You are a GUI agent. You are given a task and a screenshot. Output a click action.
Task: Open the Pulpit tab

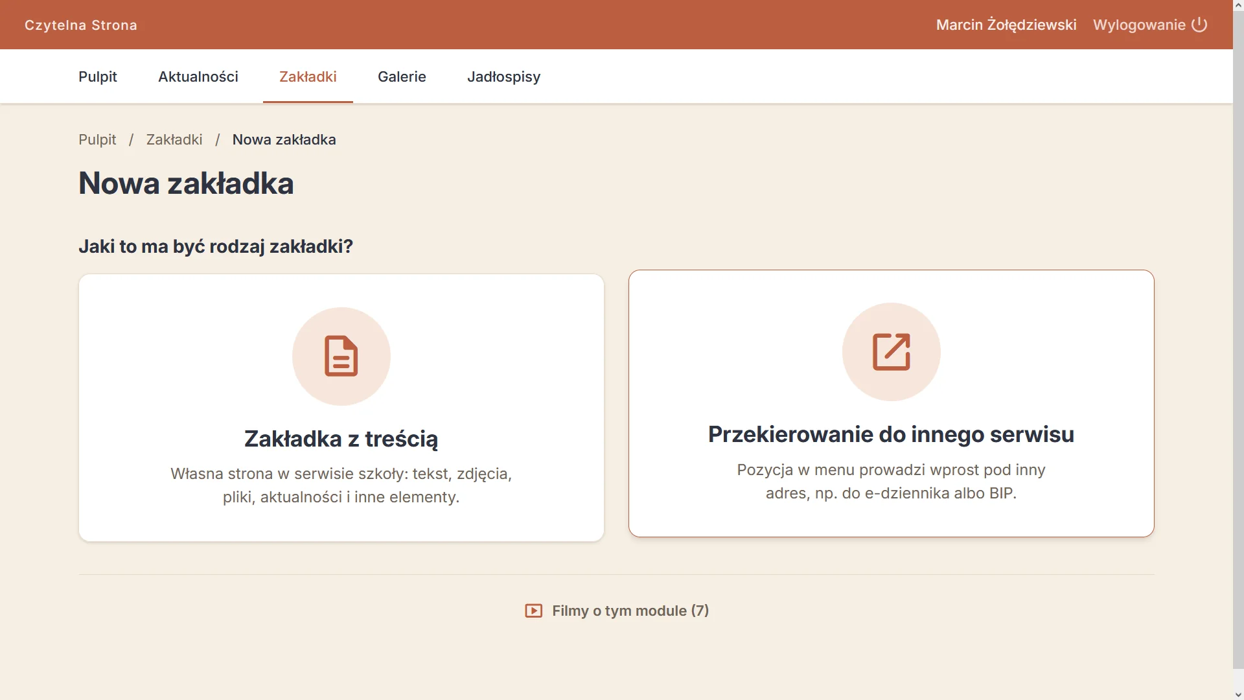point(98,76)
